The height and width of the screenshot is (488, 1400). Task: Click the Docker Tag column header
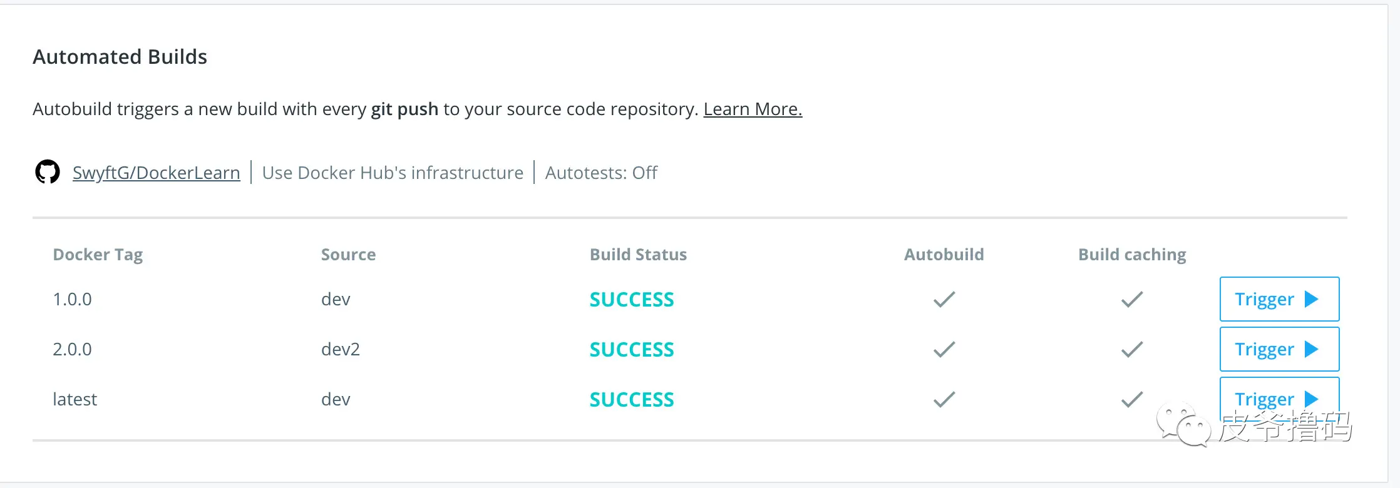(98, 255)
